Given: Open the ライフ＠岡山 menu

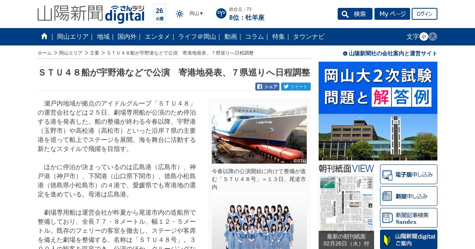Looking at the screenshot, I should tap(197, 36).
